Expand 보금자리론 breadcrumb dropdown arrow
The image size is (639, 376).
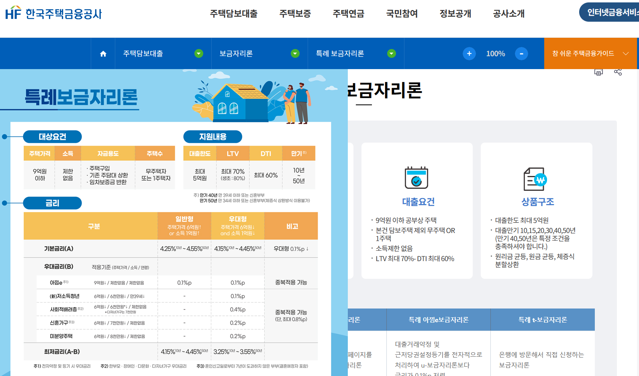(295, 53)
